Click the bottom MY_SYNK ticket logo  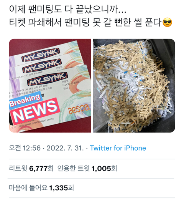48,79
